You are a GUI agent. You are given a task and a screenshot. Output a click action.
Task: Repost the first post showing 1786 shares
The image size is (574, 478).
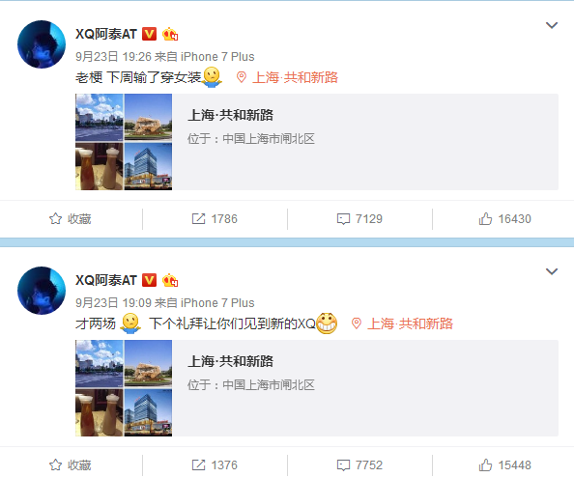[215, 218]
